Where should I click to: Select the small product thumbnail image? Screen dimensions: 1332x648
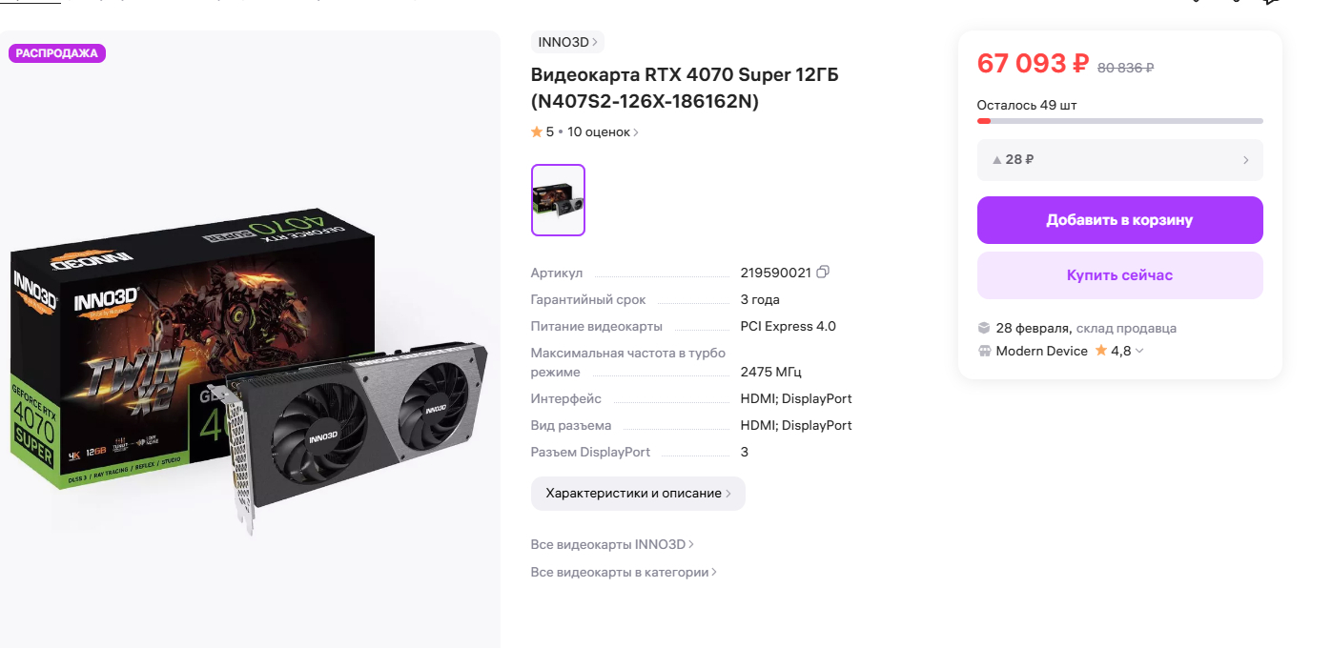coord(558,200)
